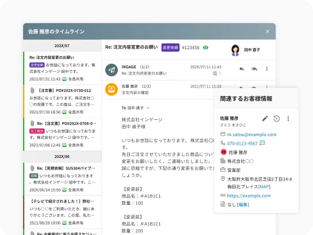Click the orange inbox avatar for 佐藤 雅彦
Screen dimensions: 313x235
click(111, 89)
